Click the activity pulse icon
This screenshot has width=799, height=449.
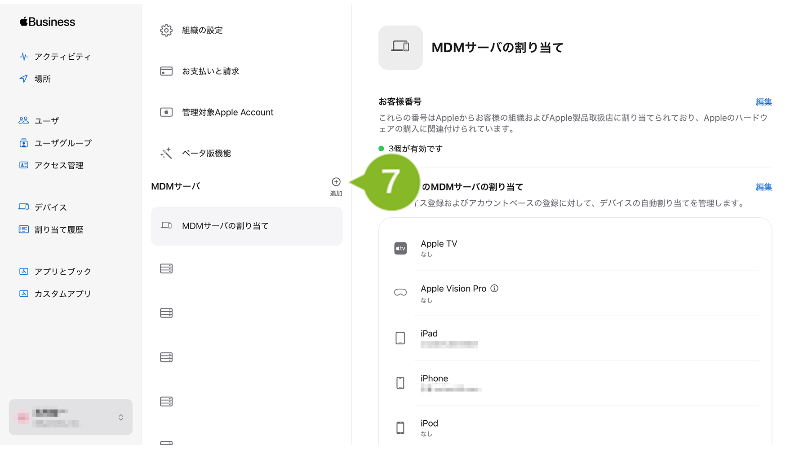(x=24, y=57)
